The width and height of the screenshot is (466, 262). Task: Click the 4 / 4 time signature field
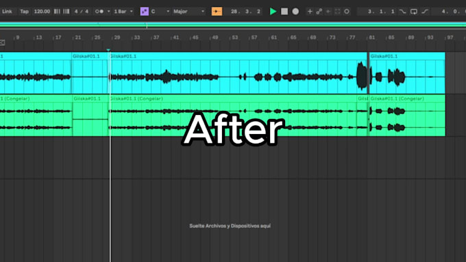(82, 12)
